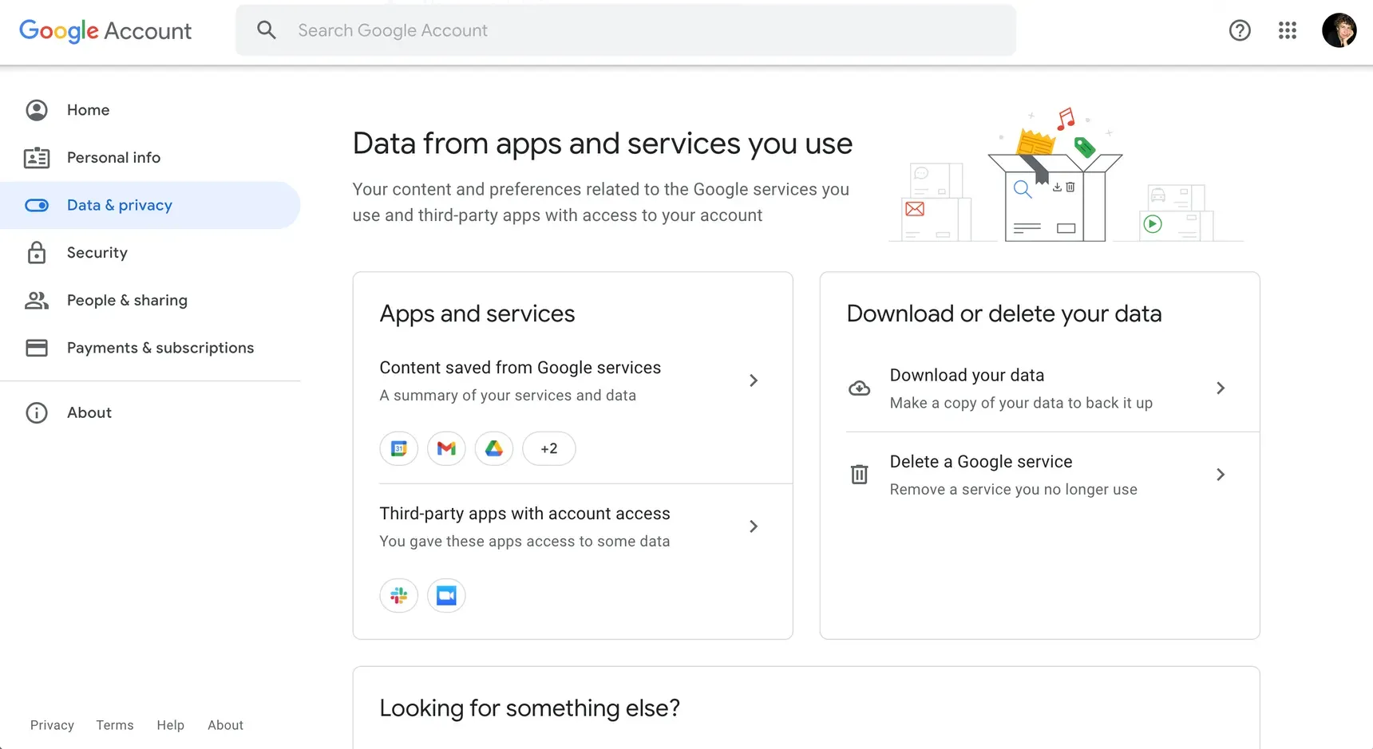This screenshot has width=1373, height=749.
Task: Go to Security in the sidebar
Action: [x=97, y=253]
